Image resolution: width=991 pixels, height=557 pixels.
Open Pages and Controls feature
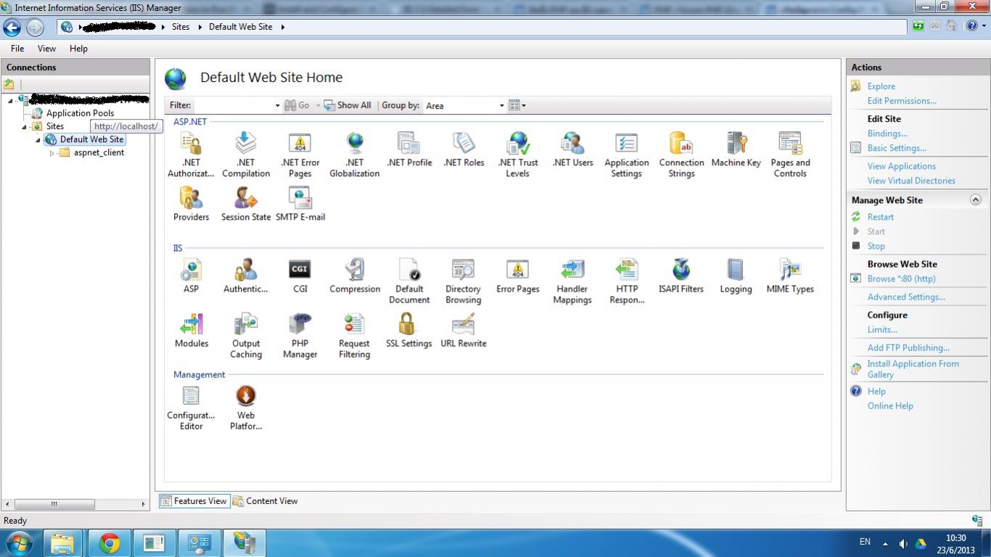790,154
